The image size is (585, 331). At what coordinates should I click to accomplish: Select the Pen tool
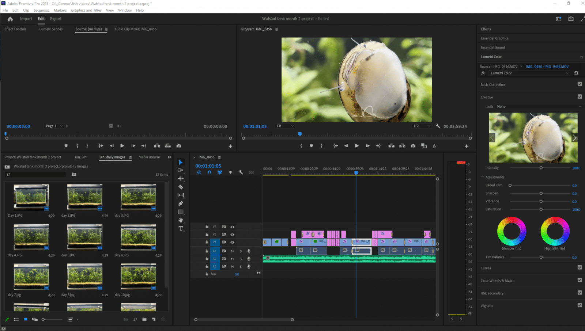[x=181, y=203]
